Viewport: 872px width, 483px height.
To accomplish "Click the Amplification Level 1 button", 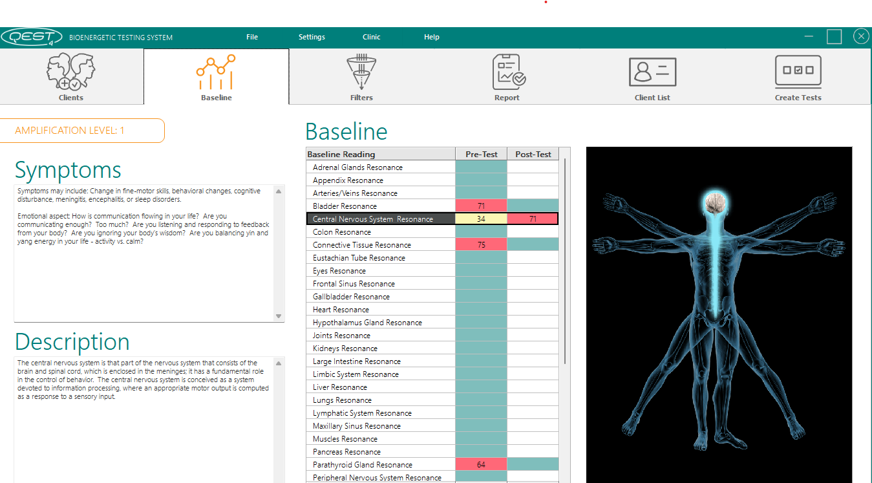I will click(x=83, y=131).
